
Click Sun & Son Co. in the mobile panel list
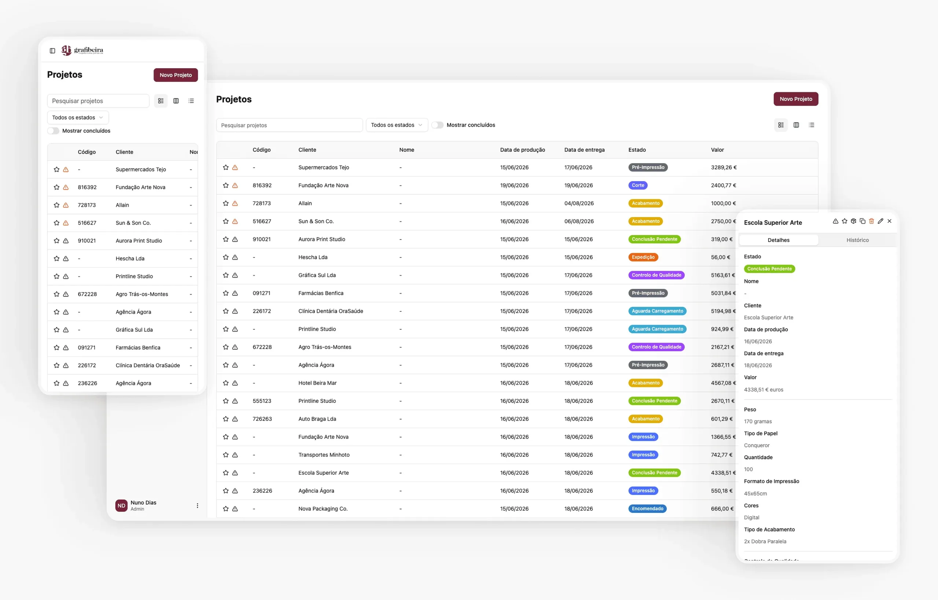coord(133,223)
